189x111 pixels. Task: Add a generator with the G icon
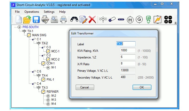click(x=139, y=19)
